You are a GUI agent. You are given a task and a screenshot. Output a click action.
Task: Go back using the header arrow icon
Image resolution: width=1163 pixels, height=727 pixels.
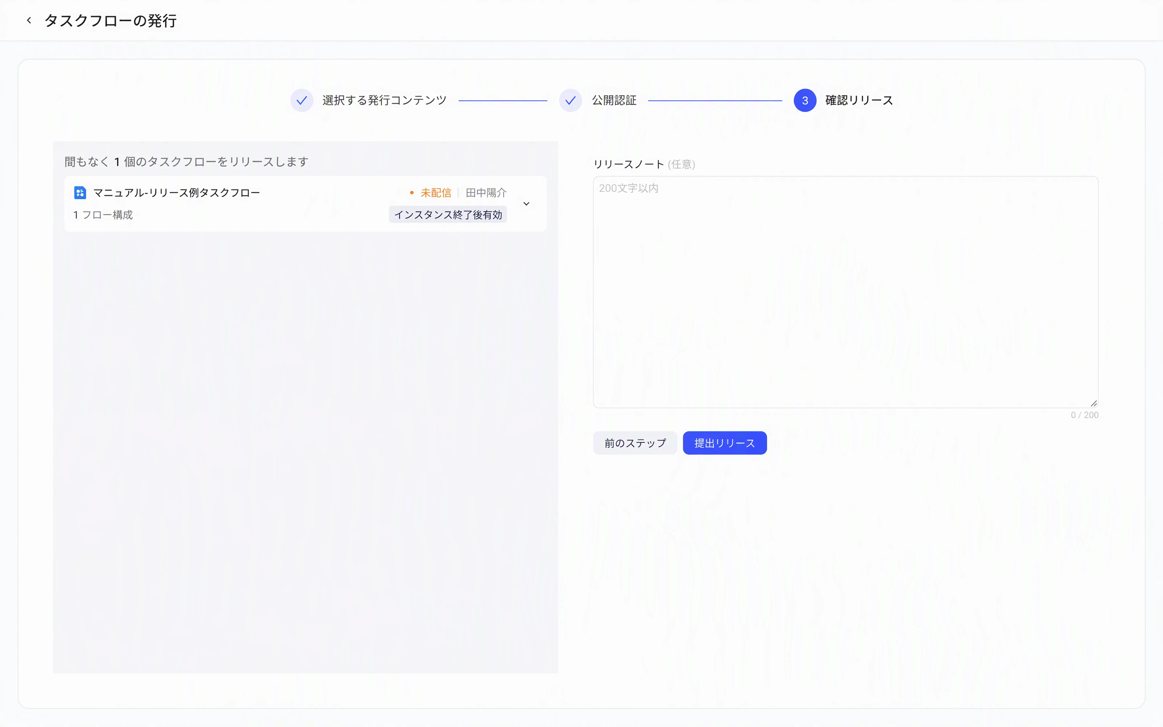click(x=29, y=20)
